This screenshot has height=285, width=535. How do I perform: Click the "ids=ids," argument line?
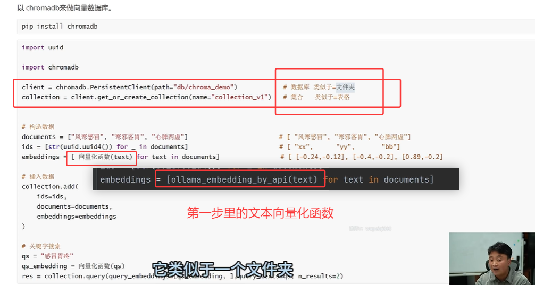click(52, 196)
